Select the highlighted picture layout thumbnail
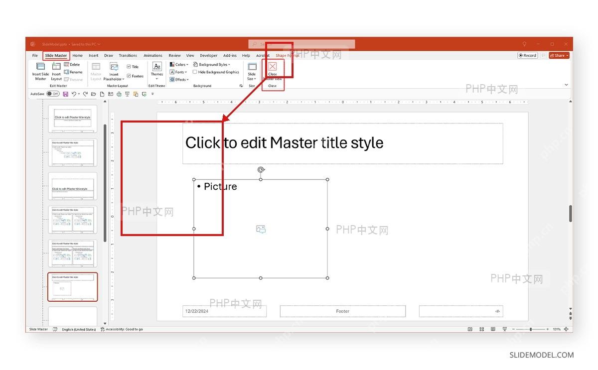This screenshot has height=370, width=598. click(x=73, y=287)
